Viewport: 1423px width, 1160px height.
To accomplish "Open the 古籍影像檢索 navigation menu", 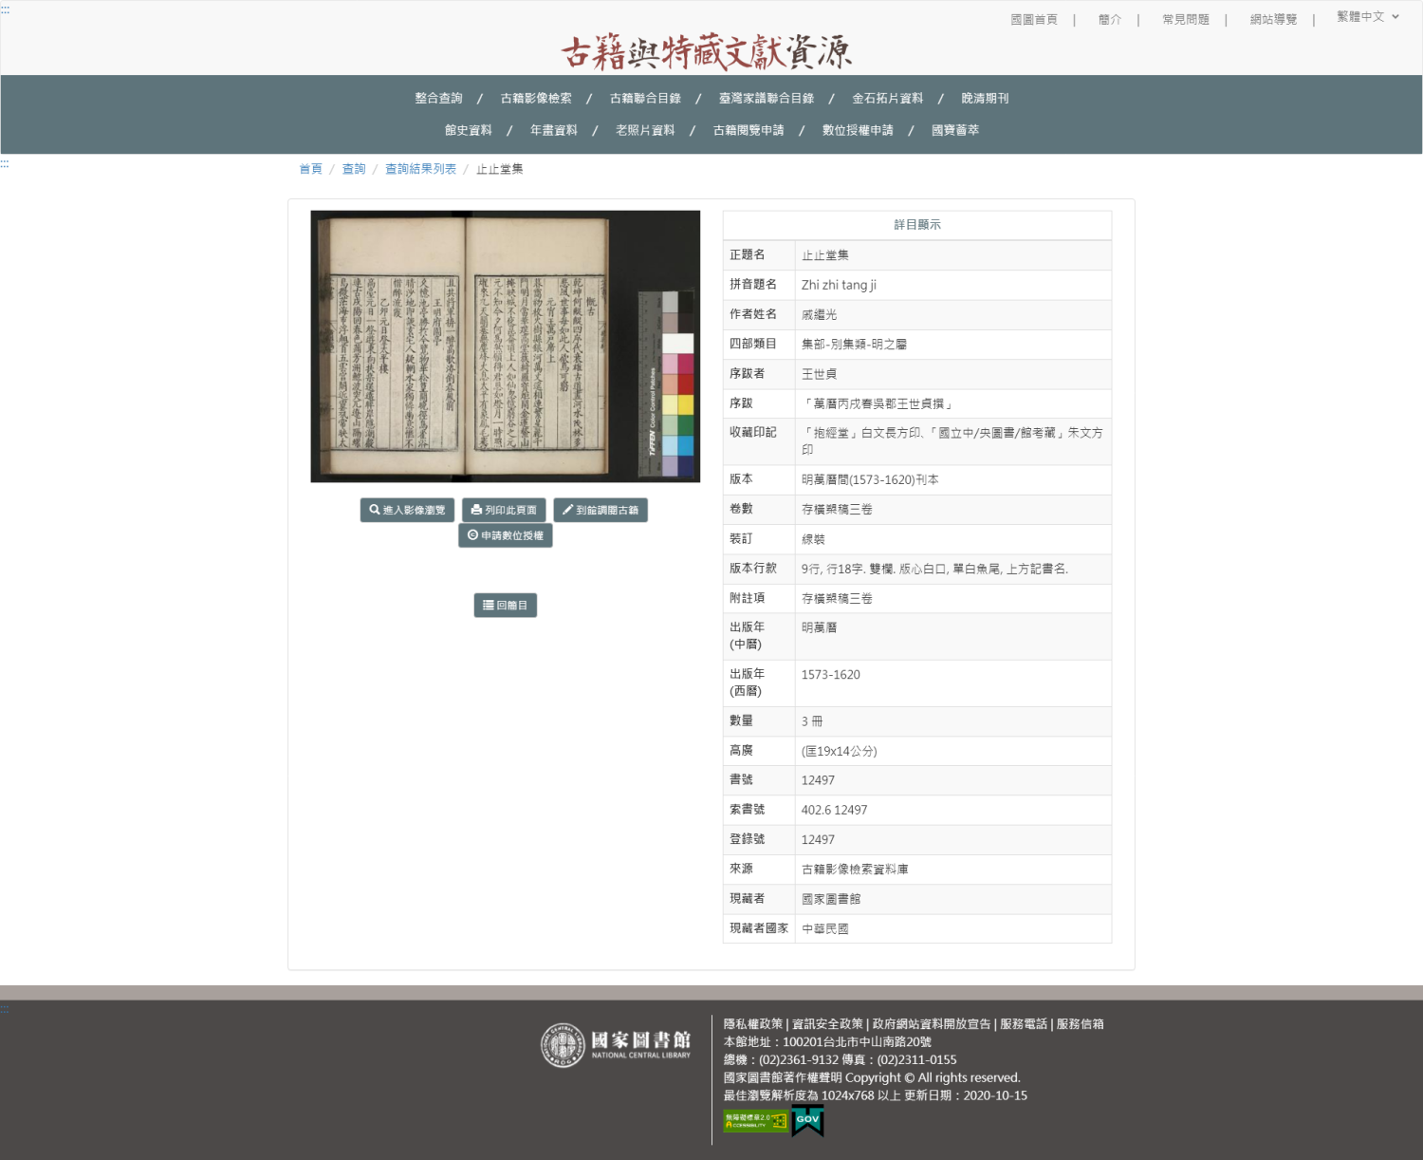I will point(536,98).
